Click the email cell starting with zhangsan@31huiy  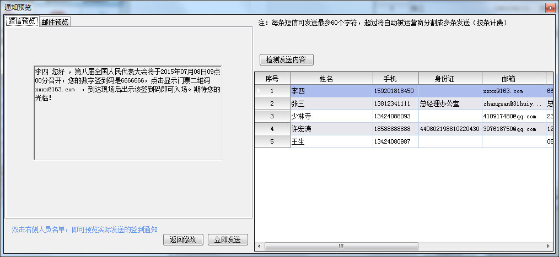[514, 103]
